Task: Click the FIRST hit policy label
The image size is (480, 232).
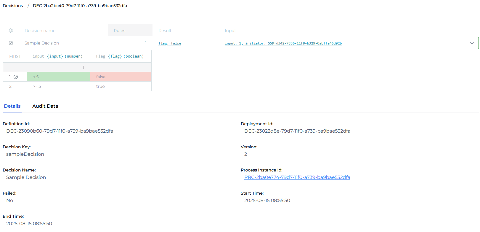Action: click(15, 56)
